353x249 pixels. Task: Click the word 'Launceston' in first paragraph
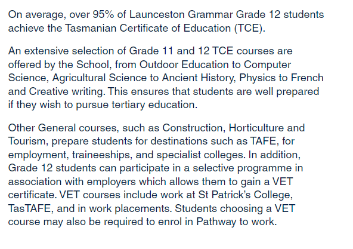(x=157, y=14)
